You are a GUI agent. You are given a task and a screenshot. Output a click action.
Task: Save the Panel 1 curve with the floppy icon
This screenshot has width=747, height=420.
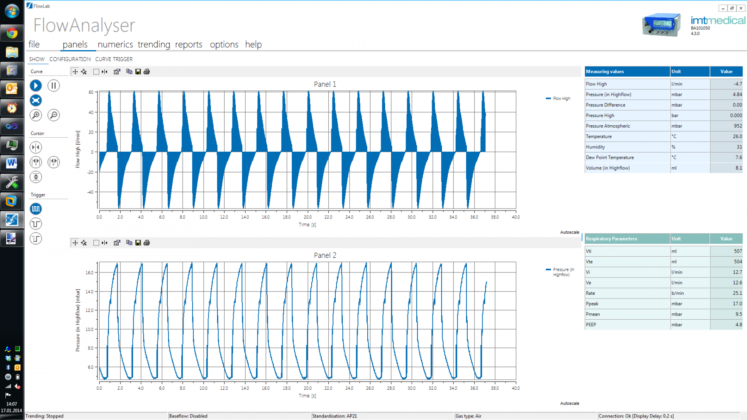coord(138,71)
